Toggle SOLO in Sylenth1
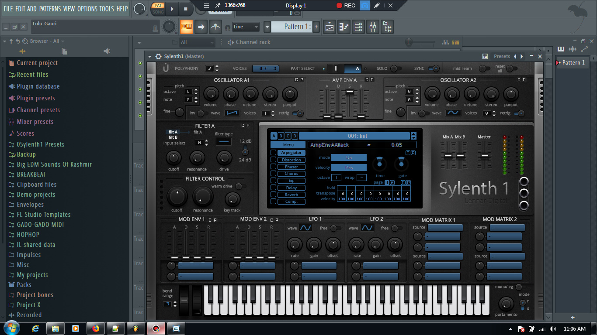 (x=397, y=68)
